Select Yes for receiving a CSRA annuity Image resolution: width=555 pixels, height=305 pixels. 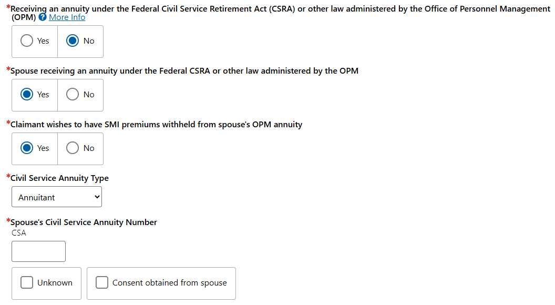click(27, 41)
